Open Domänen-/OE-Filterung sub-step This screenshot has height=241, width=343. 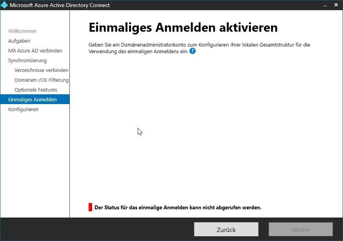point(42,80)
